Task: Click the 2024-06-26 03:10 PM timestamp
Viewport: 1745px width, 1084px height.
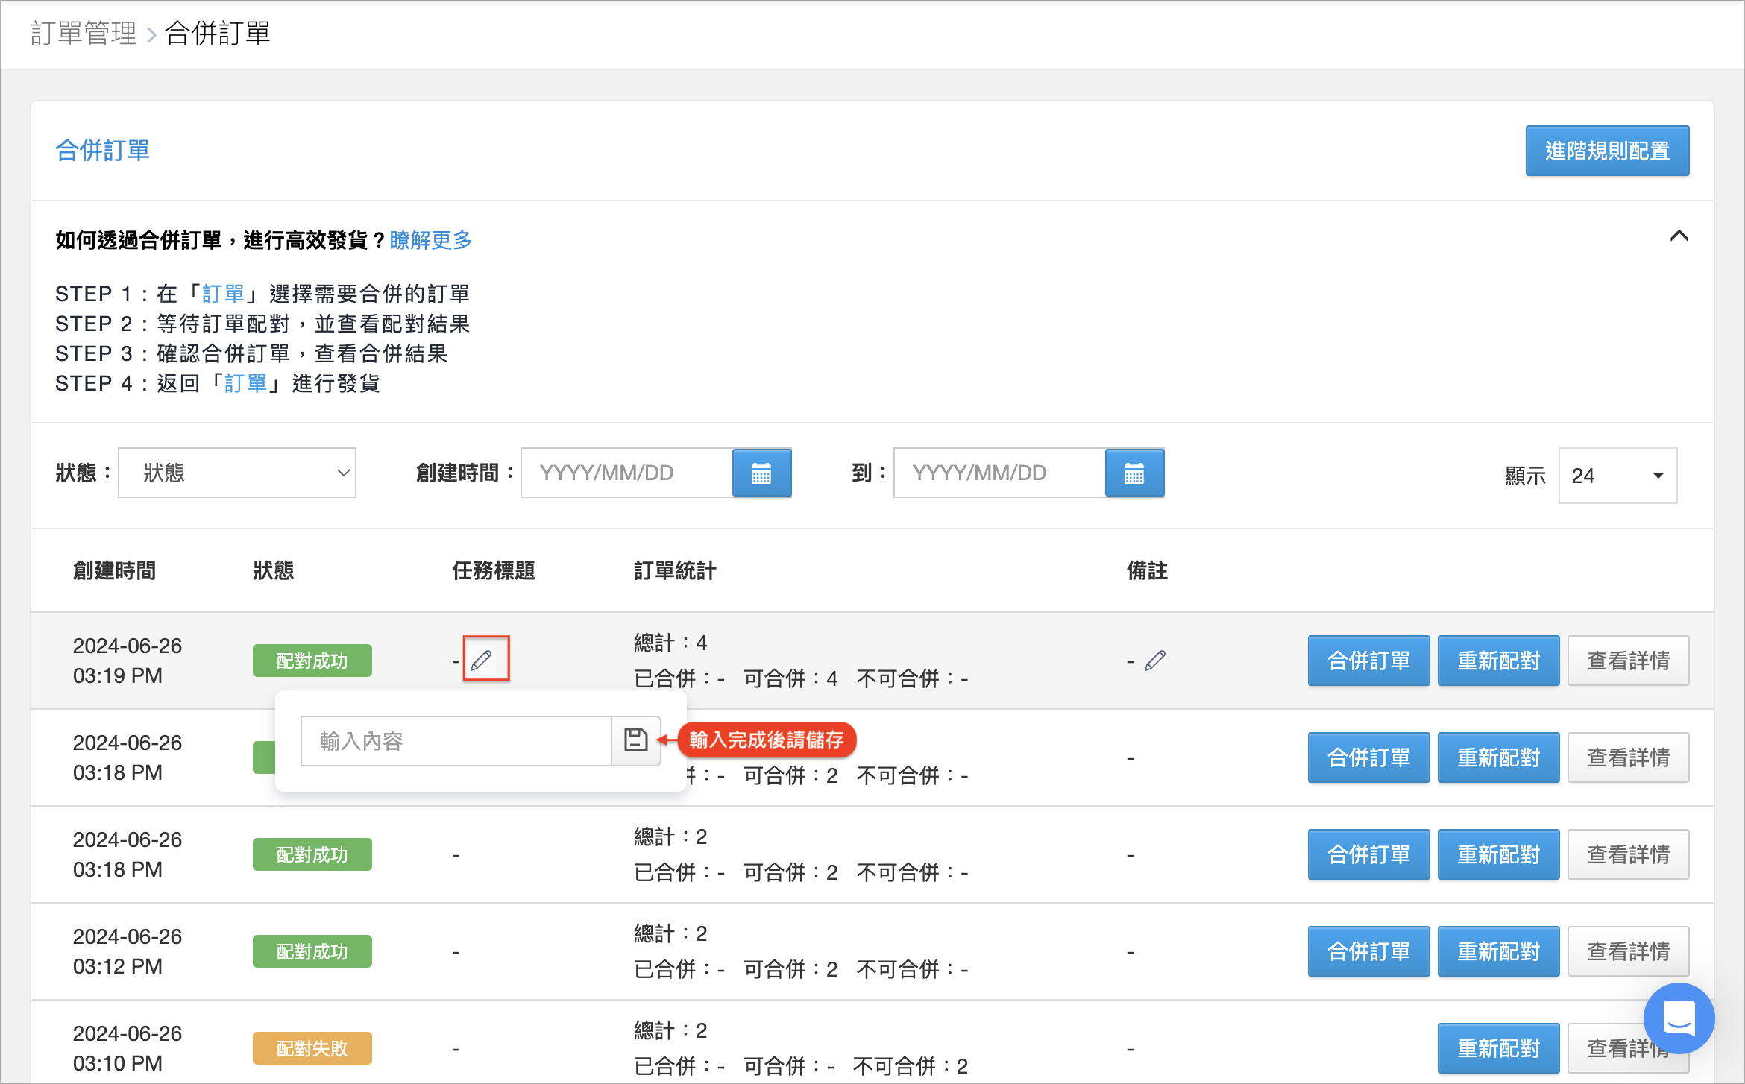Action: [x=128, y=1048]
